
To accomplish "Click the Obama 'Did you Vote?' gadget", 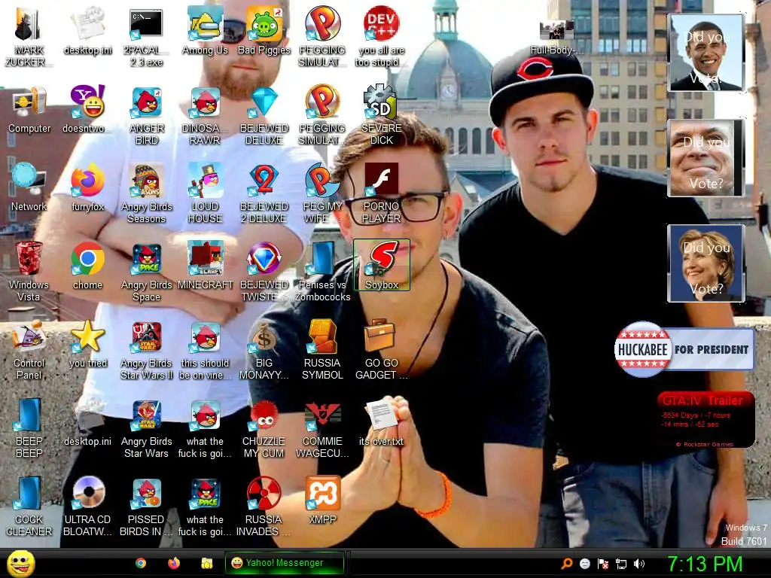I will [x=706, y=53].
